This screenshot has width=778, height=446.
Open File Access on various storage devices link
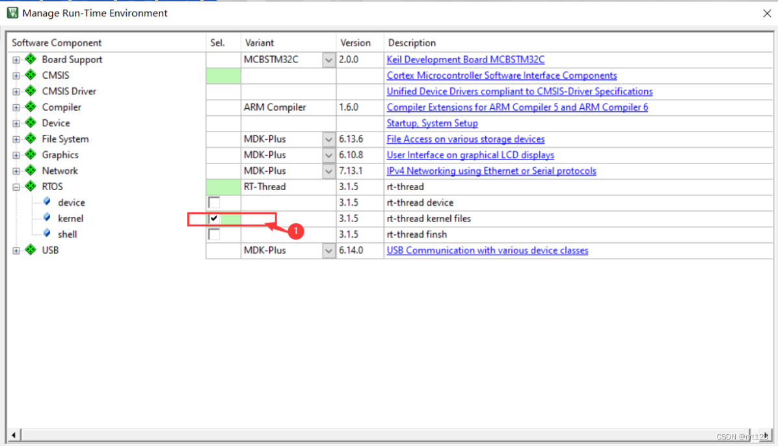click(465, 139)
